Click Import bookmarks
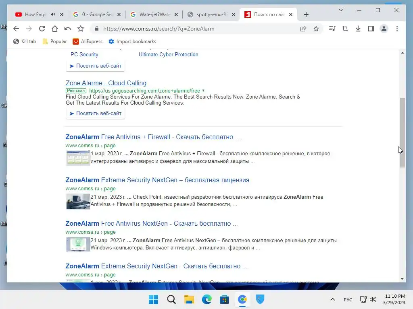 coord(132,41)
